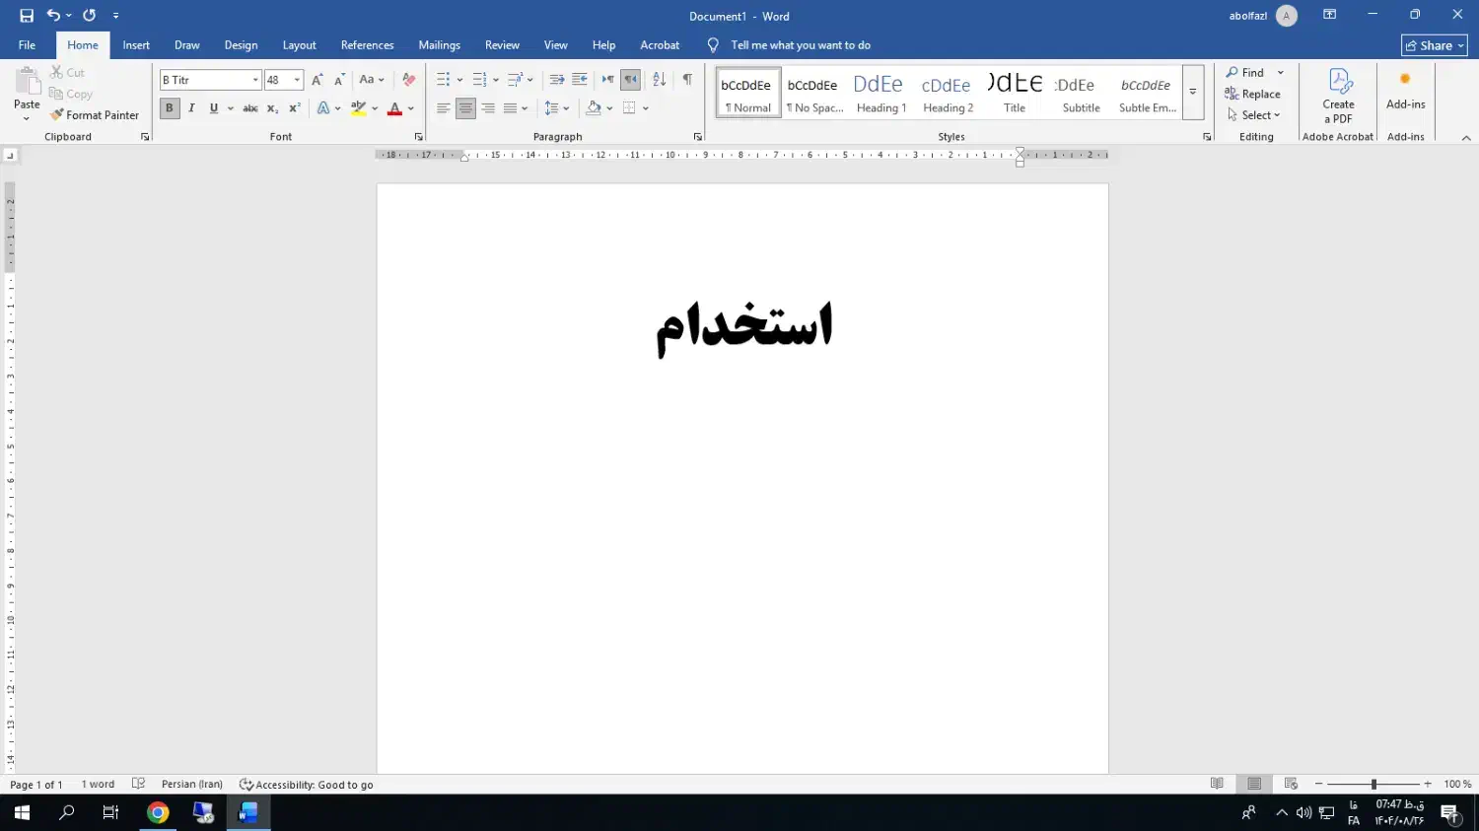
Task: Open the Insert tab
Action: [x=136, y=45]
